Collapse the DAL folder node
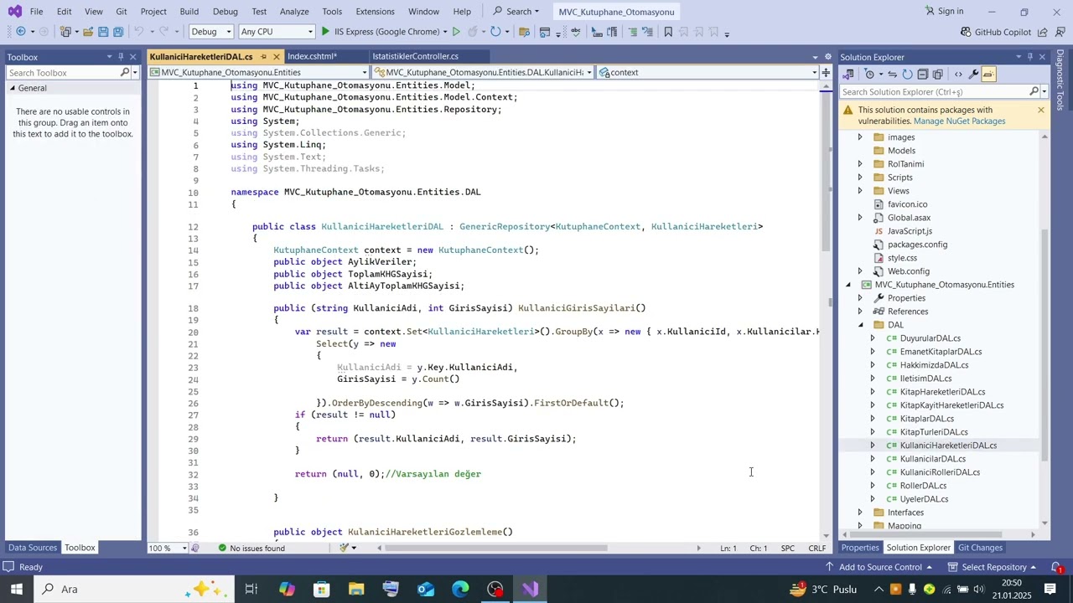 (860, 325)
